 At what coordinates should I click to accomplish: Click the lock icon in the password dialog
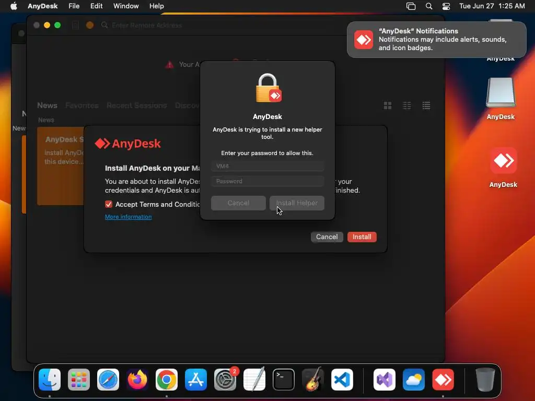pos(268,88)
